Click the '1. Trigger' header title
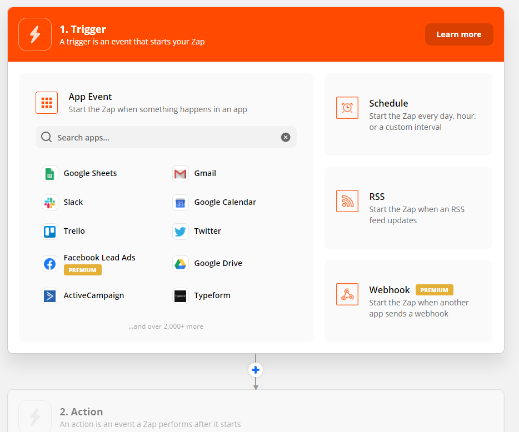Viewport: 519px width, 432px height. click(83, 29)
